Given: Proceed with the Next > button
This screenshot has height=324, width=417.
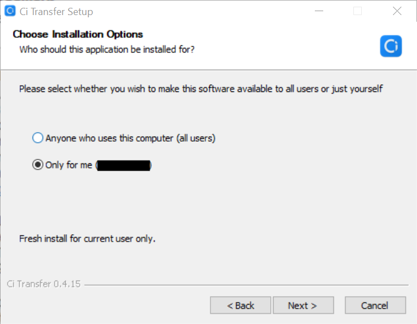Looking at the screenshot, I should pyautogui.click(x=303, y=306).
